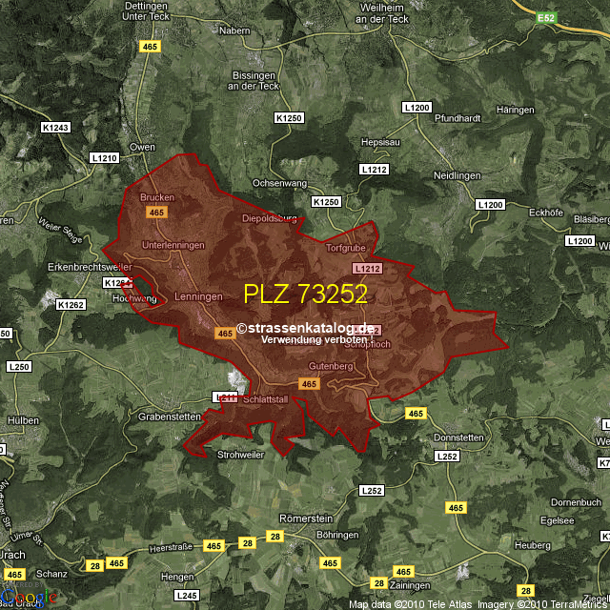
Task: Click the yellow PLZ 73252 label
Action: pos(305,294)
